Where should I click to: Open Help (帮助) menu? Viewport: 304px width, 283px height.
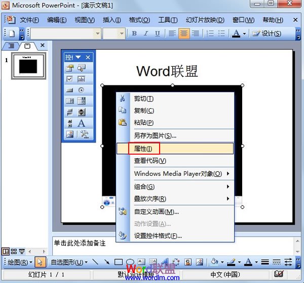pos(273,20)
